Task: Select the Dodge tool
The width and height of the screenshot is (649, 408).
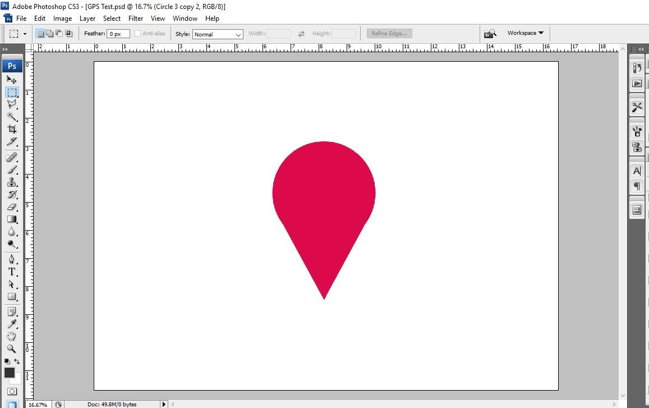Action: [x=12, y=244]
